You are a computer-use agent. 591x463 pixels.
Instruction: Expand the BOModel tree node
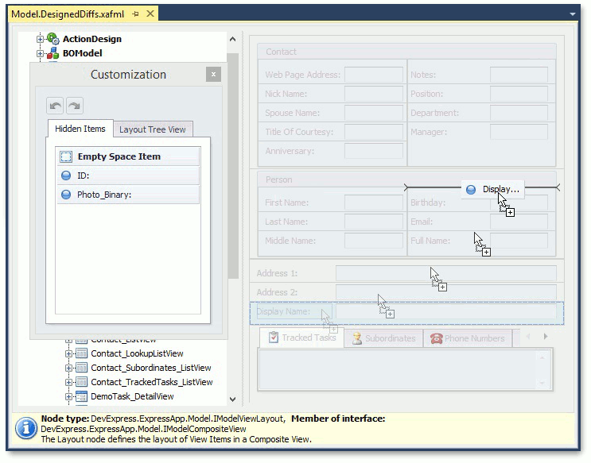click(x=40, y=53)
